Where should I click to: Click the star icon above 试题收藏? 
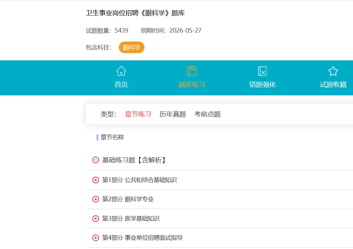point(333,71)
